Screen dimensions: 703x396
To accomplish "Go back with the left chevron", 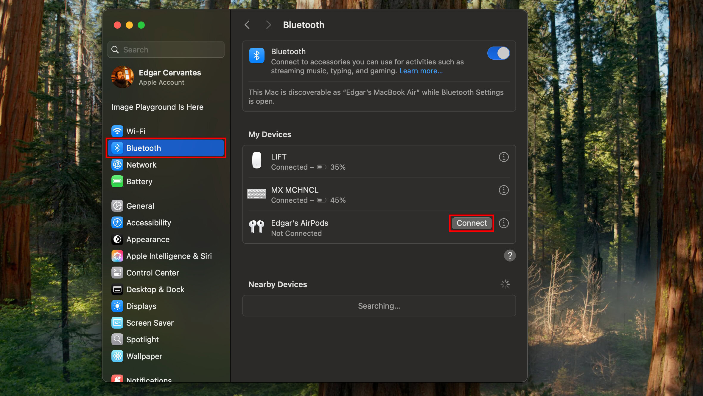I will point(247,25).
